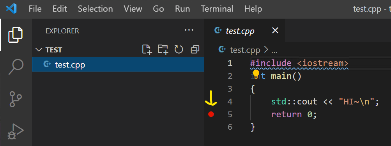This screenshot has width=391, height=146.
Task: Select test.cpp in the Explorer tree
Action: point(118,65)
